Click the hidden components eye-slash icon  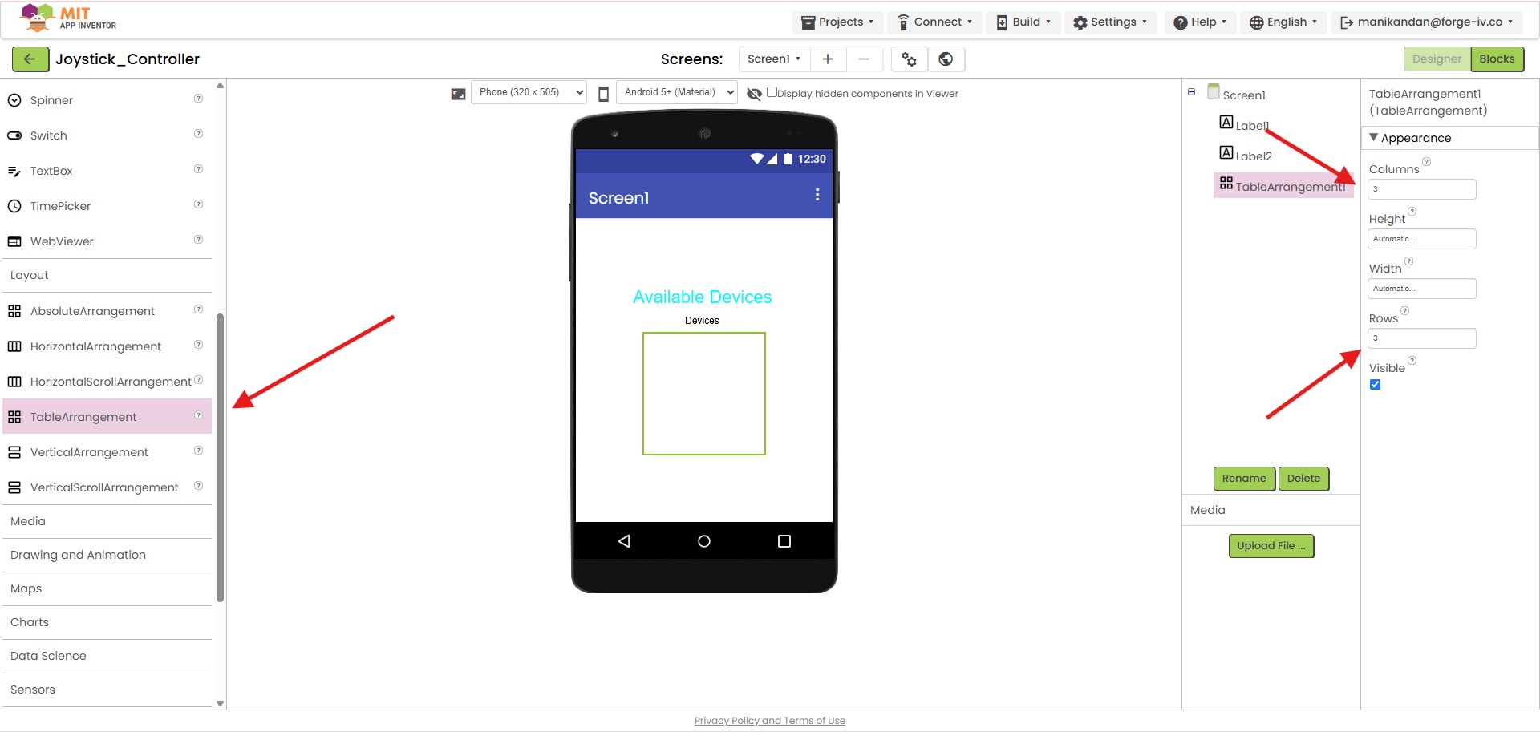(754, 94)
